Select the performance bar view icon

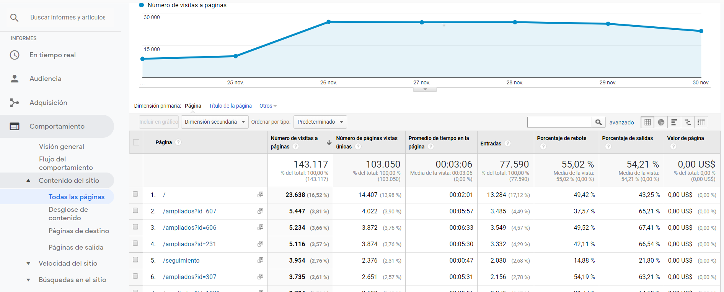(674, 122)
